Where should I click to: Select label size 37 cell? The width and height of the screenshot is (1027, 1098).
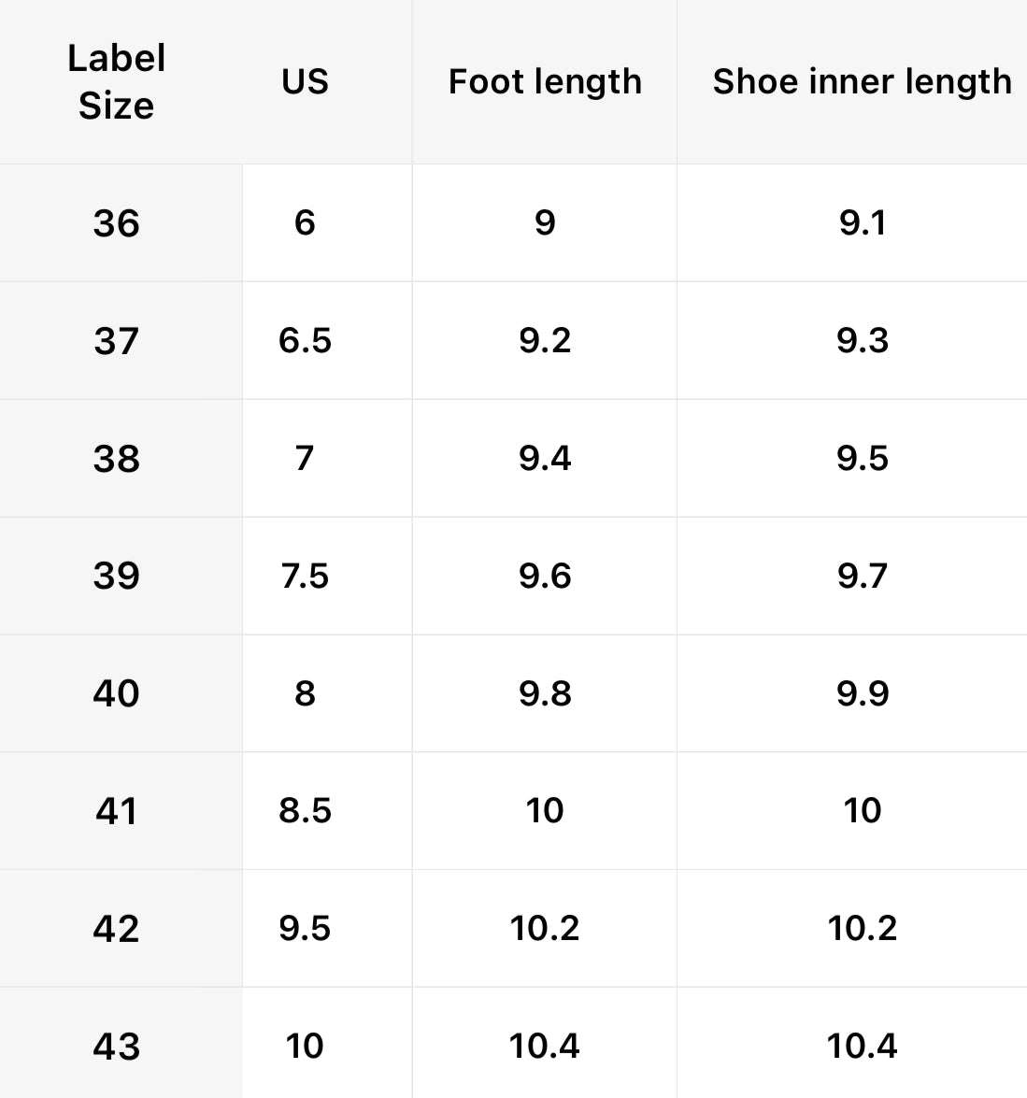(x=117, y=341)
